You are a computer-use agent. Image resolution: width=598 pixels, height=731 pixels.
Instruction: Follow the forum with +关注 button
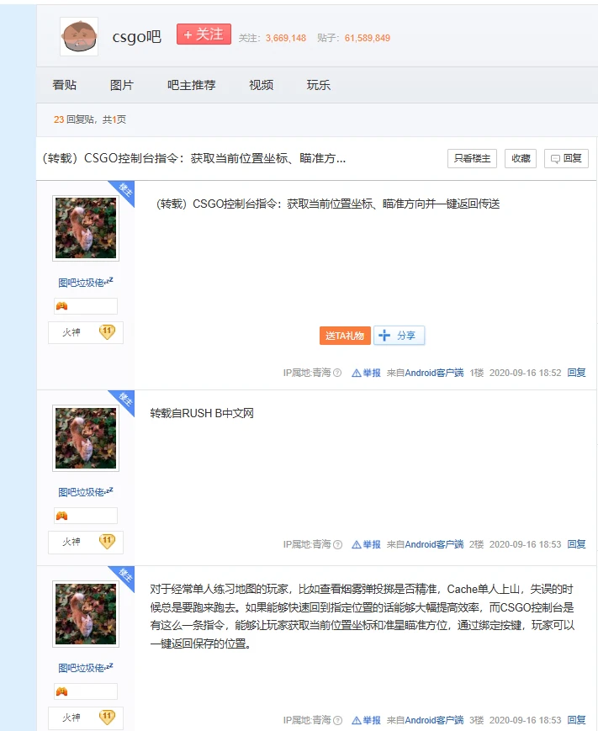(204, 34)
